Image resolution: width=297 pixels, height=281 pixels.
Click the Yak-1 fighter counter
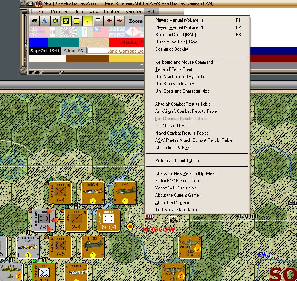click(76, 272)
